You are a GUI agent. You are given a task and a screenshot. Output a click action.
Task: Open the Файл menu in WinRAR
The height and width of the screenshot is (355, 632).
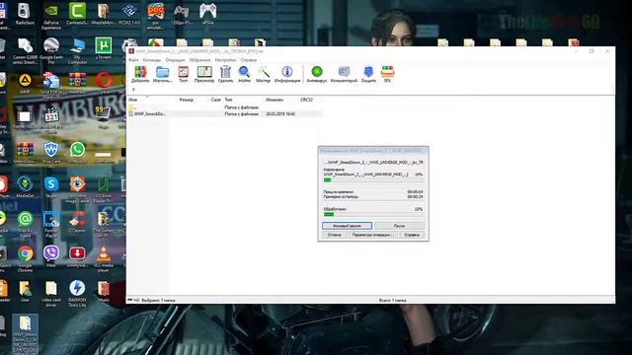(x=133, y=60)
